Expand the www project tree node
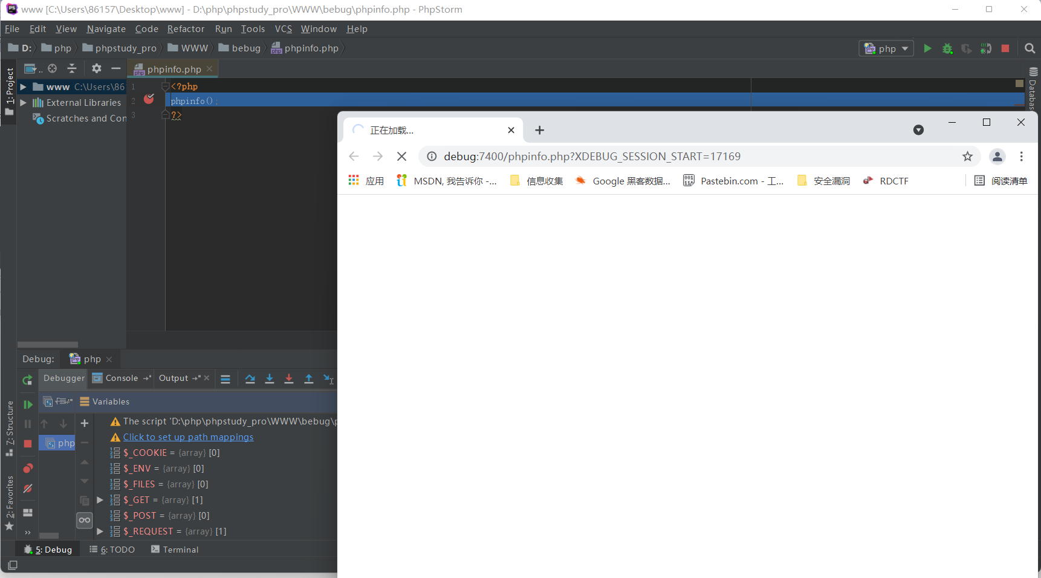Screen dimensions: 1041x578 click(x=23, y=87)
